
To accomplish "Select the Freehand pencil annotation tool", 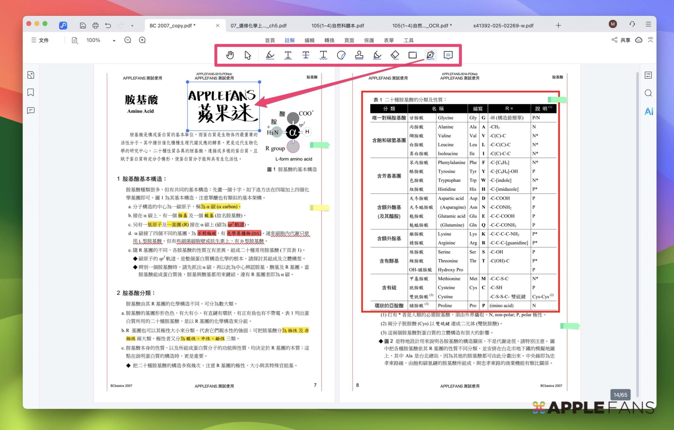I will (x=377, y=55).
